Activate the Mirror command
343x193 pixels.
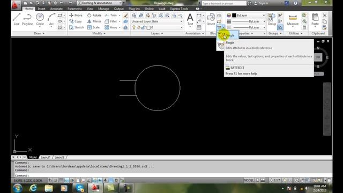(x=94, y=21)
